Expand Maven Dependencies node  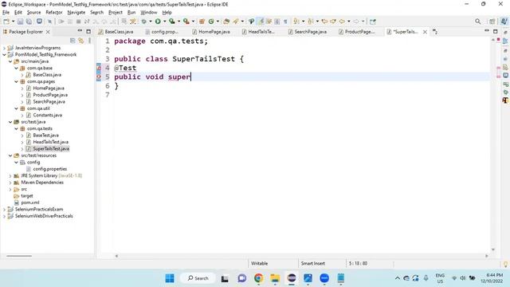click(10, 183)
